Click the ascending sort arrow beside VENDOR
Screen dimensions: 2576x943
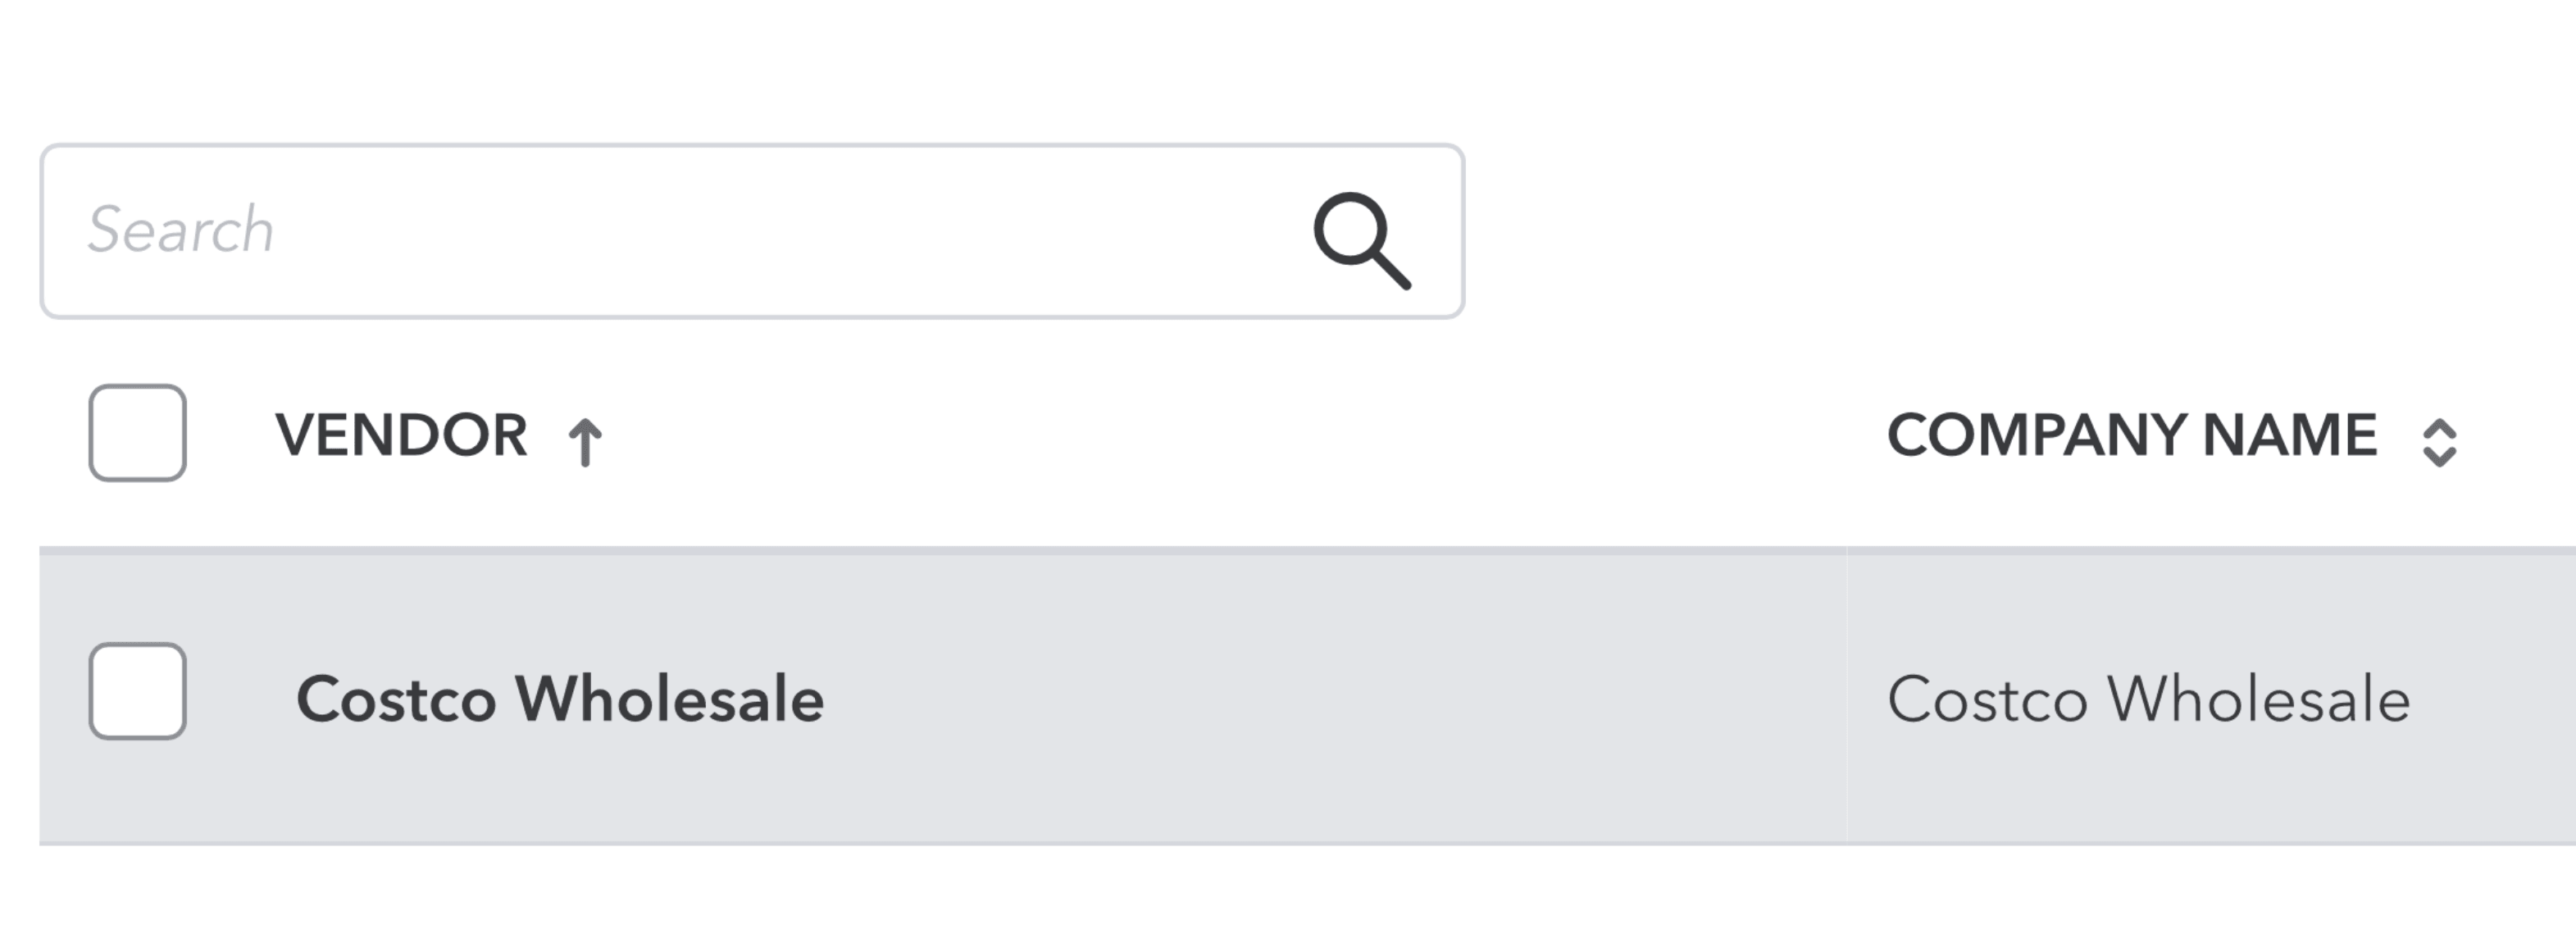point(585,441)
